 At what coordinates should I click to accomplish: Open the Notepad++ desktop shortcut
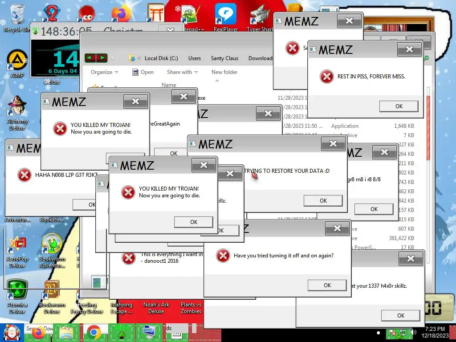coord(190,17)
